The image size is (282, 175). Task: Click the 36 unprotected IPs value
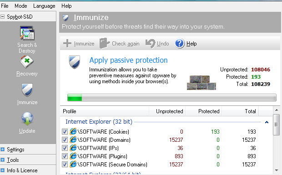(181, 148)
